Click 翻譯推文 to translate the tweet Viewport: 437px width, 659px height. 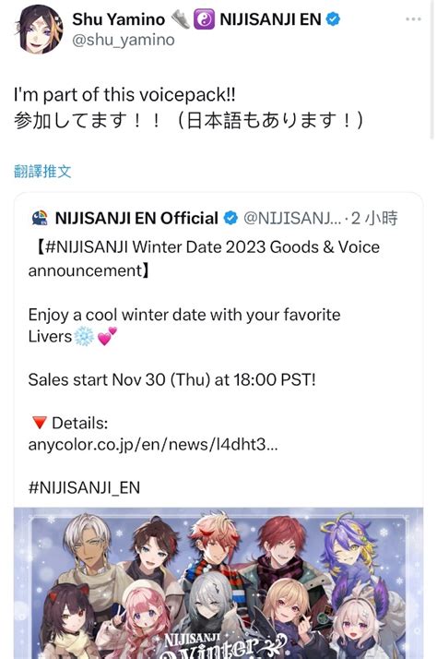[x=42, y=172]
